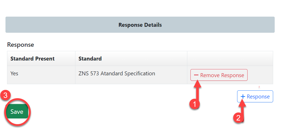Click the plus icon beside Response

point(243,97)
